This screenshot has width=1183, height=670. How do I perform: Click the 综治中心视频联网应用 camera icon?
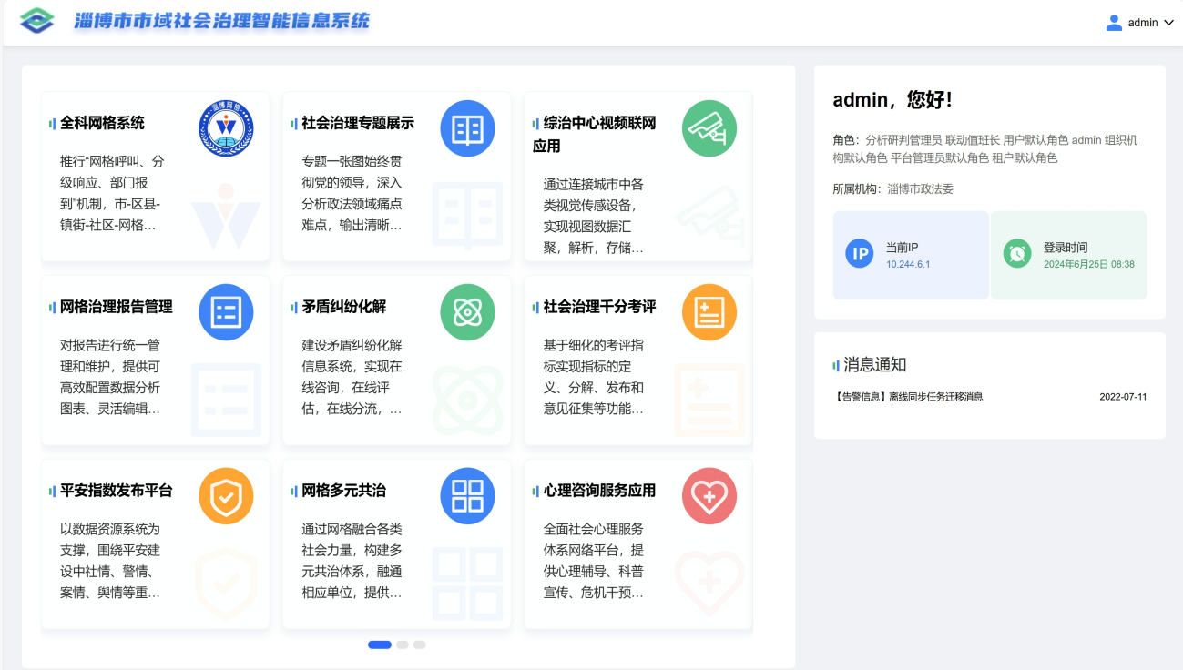click(709, 128)
